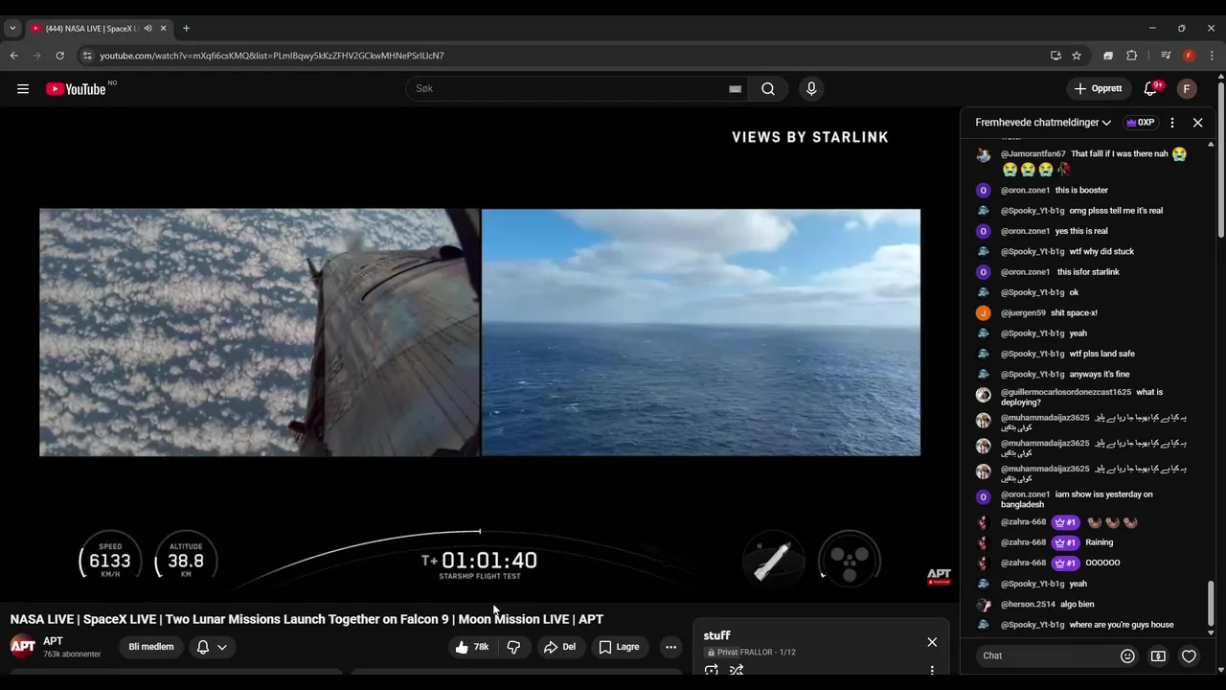Click the 0XP chat badge
Image resolution: width=1226 pixels, height=690 pixels.
tap(1140, 123)
